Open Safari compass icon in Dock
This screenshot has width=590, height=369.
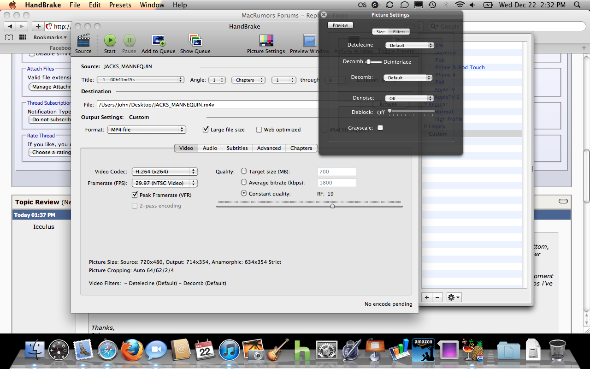[x=108, y=351]
